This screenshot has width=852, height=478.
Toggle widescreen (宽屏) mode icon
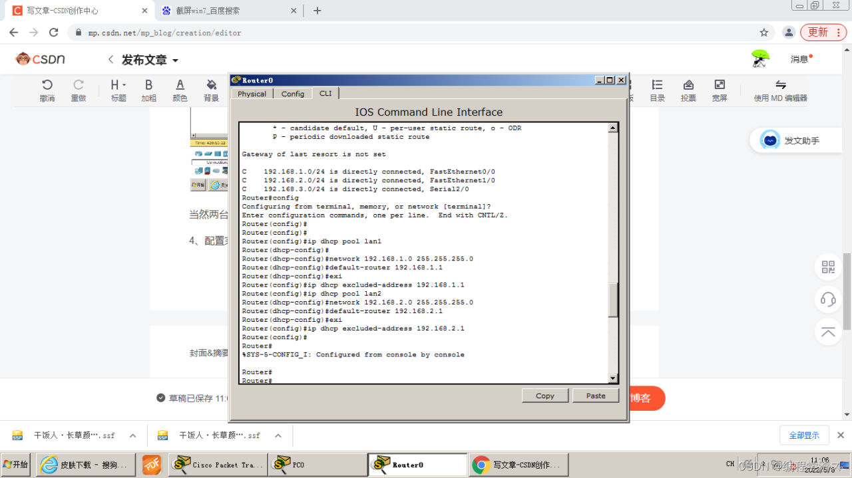[x=720, y=85]
